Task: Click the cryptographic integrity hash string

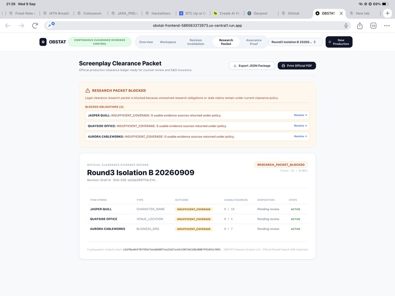Action: coord(172,250)
